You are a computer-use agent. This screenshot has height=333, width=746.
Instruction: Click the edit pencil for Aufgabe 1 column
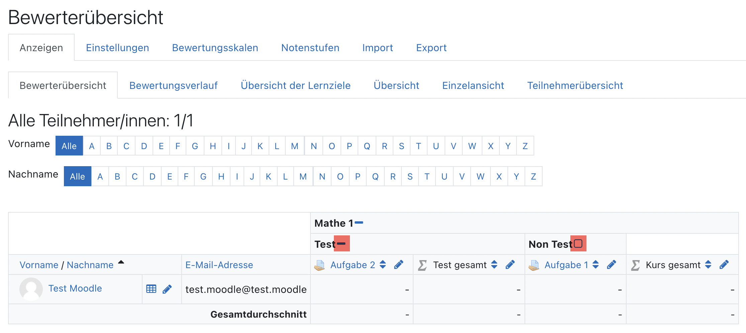click(x=611, y=265)
